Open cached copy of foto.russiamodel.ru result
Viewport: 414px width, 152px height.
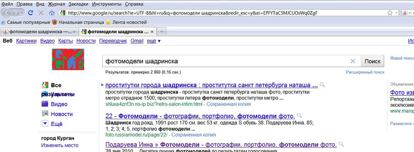pos(193,135)
